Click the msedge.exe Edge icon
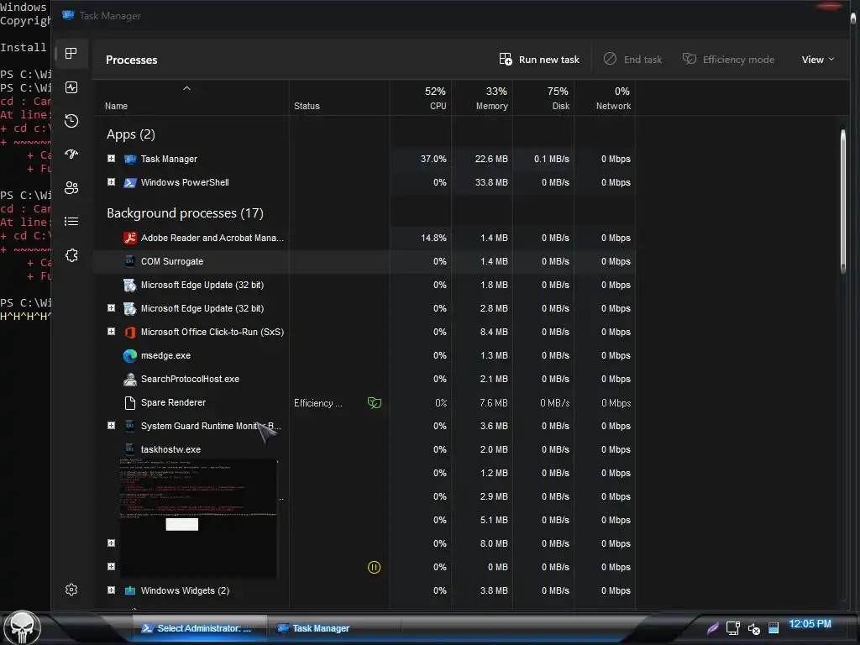 (130, 355)
